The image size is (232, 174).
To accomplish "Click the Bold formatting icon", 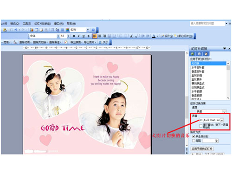I will pos(74,36).
